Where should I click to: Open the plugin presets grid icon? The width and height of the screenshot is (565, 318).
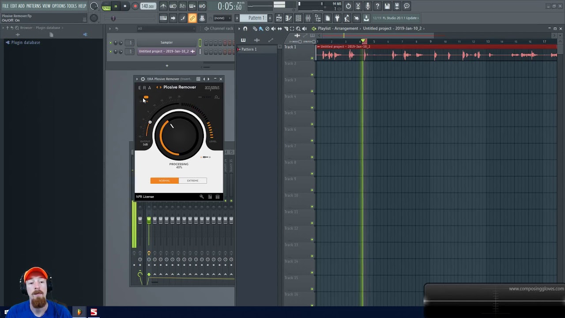coord(198,79)
